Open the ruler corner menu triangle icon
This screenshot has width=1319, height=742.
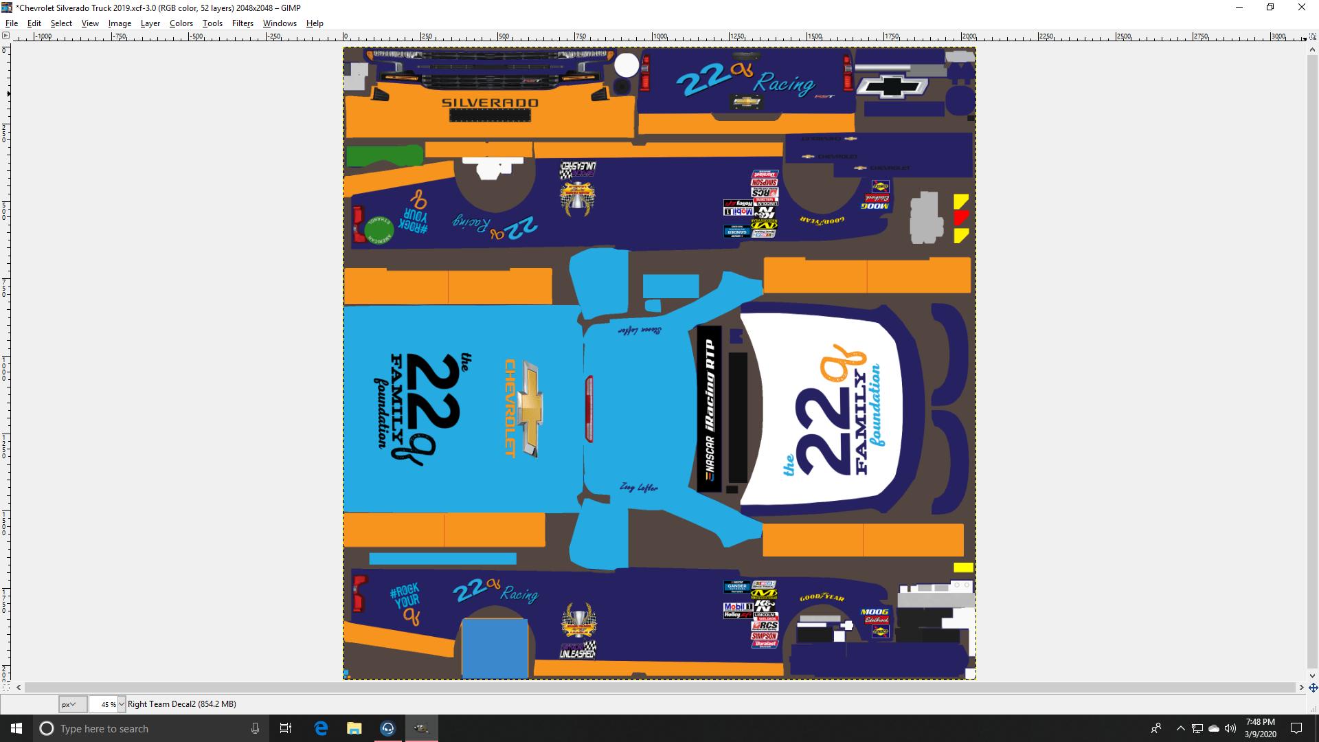[x=5, y=35]
